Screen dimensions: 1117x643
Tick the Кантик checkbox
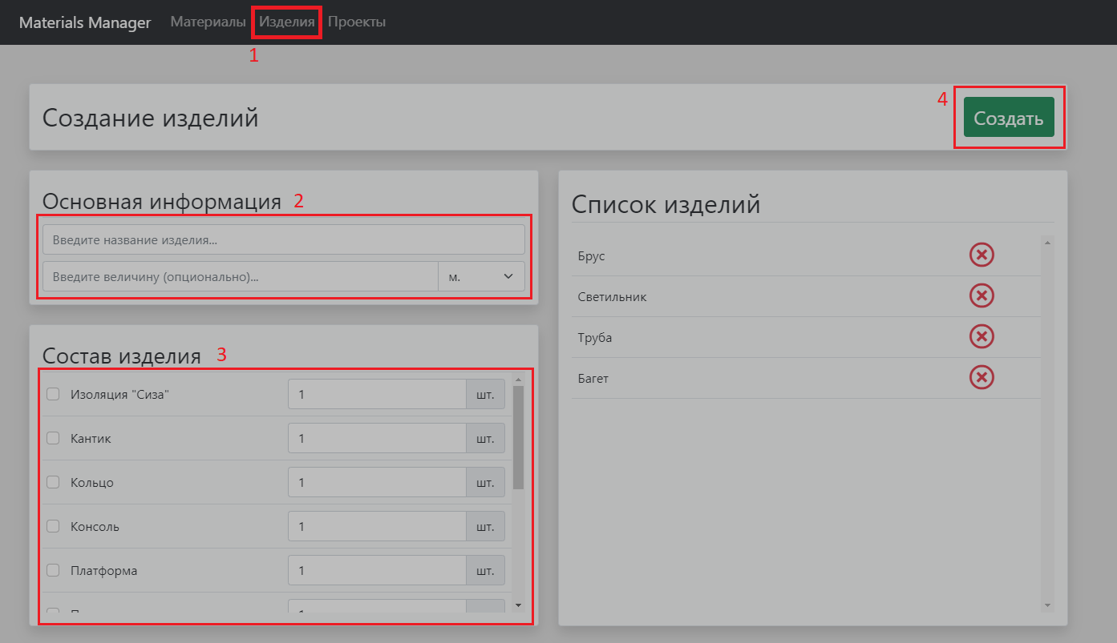(53, 438)
